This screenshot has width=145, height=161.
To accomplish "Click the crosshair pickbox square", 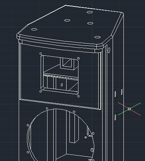I will 129,109.
